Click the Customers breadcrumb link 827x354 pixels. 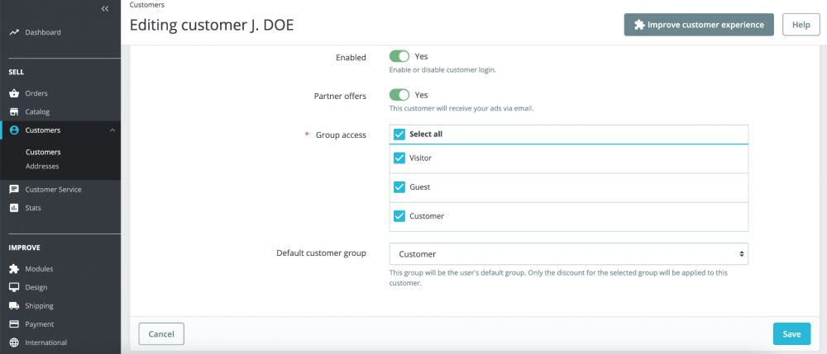(x=146, y=5)
